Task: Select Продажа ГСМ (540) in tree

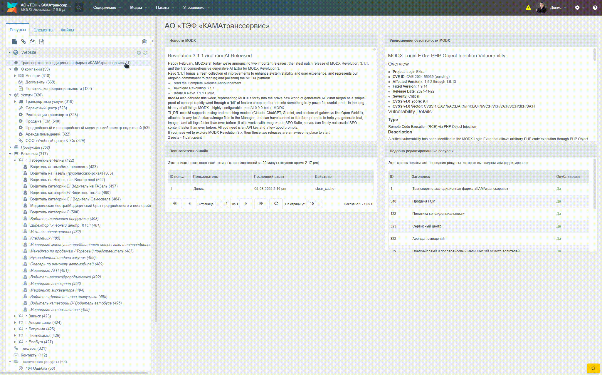Action: coord(43,121)
